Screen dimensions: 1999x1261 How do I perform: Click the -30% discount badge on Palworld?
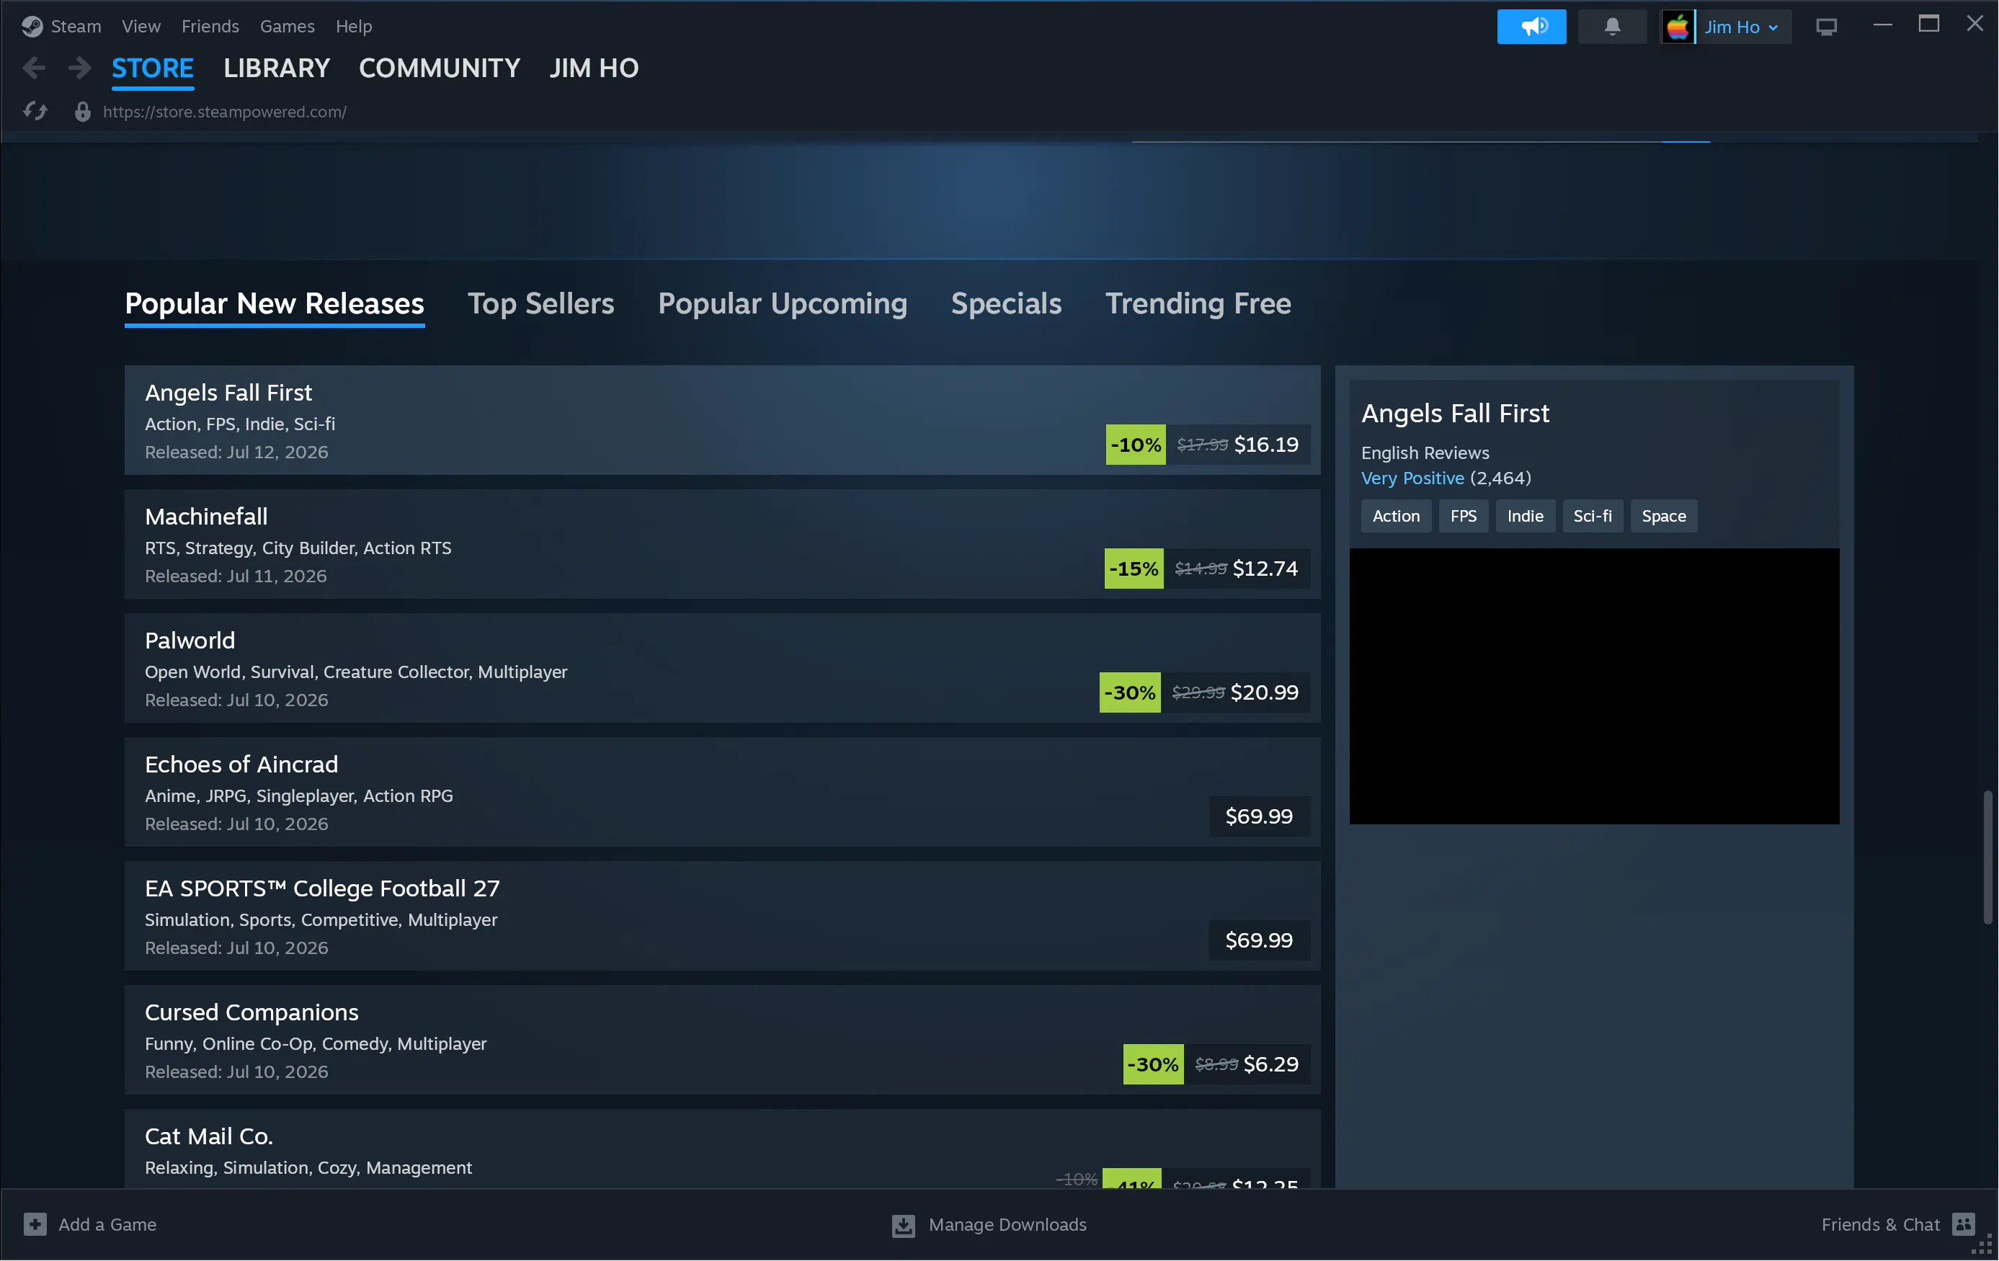click(x=1130, y=692)
